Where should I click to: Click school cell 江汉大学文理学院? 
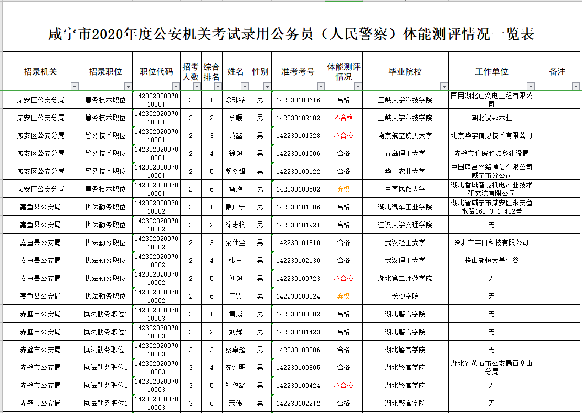point(405,225)
